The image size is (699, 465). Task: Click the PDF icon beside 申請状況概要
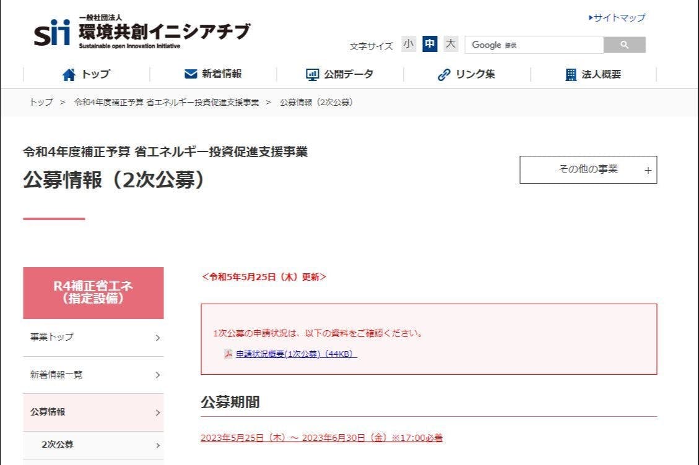point(228,354)
